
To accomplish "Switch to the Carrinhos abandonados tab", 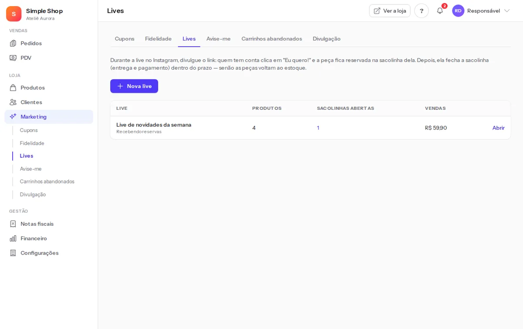I will (x=272, y=39).
